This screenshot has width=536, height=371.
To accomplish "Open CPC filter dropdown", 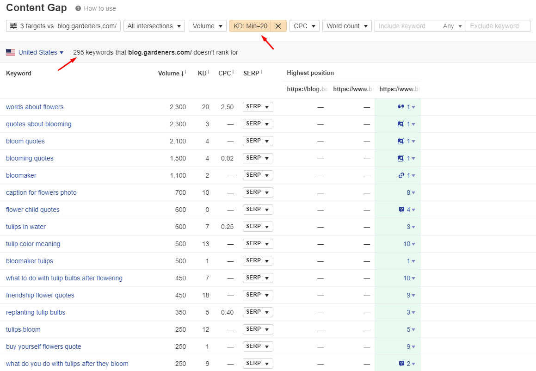I will coord(305,26).
